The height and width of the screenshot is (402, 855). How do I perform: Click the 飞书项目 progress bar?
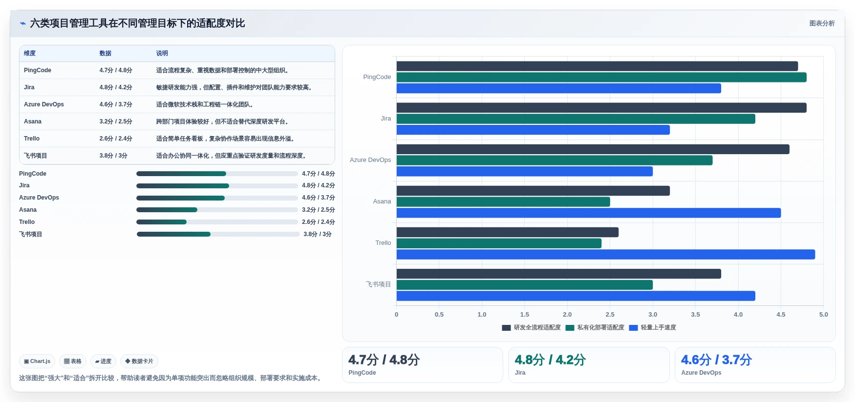coord(218,234)
